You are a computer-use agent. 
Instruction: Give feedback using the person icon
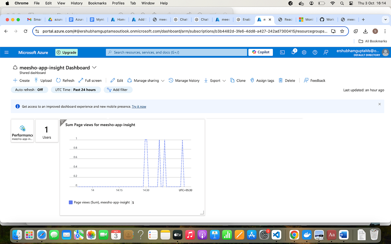tap(326, 52)
